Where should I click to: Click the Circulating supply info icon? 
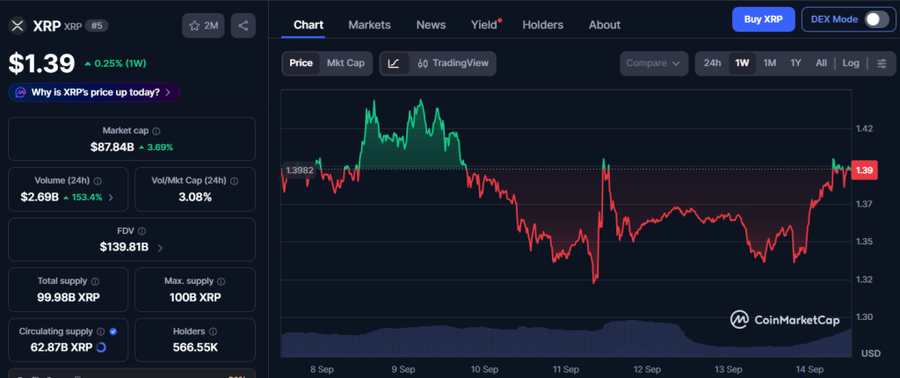point(100,331)
